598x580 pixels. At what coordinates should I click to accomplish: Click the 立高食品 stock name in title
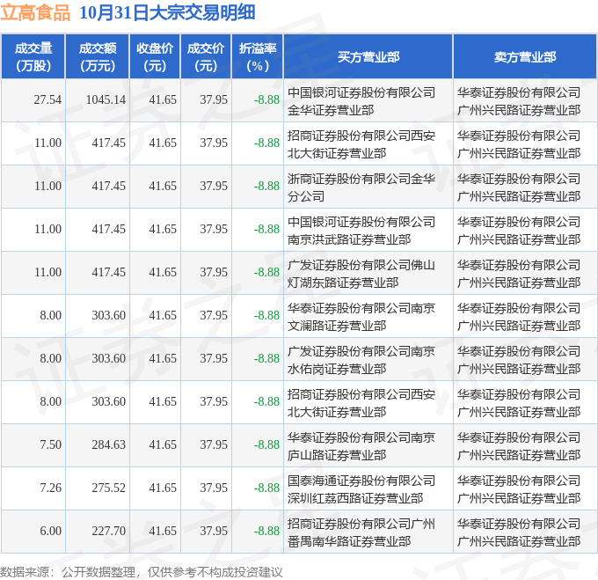36,13
